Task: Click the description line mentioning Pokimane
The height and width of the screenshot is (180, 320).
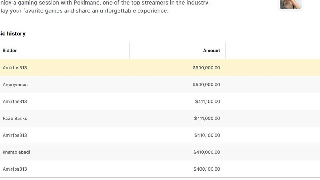Action: [x=104, y=3]
